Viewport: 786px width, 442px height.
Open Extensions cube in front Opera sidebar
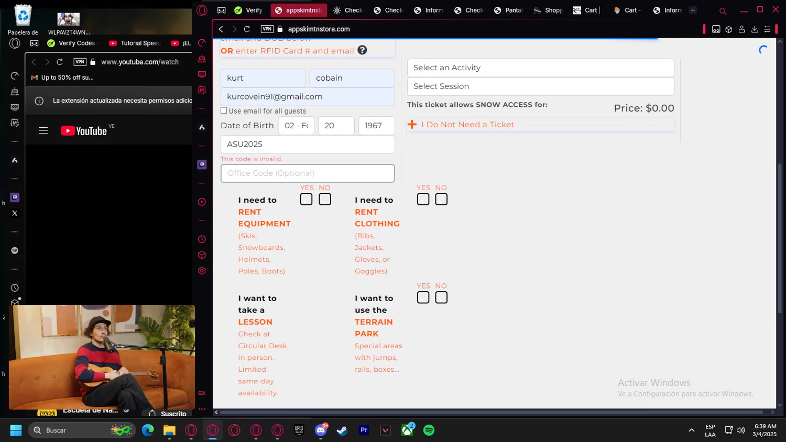click(x=202, y=255)
